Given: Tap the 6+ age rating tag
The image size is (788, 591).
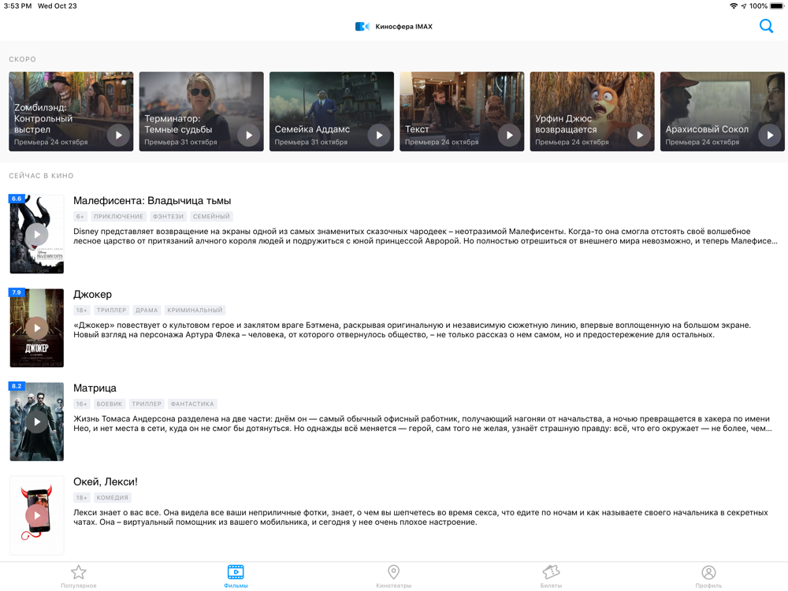Looking at the screenshot, I should 80,217.
